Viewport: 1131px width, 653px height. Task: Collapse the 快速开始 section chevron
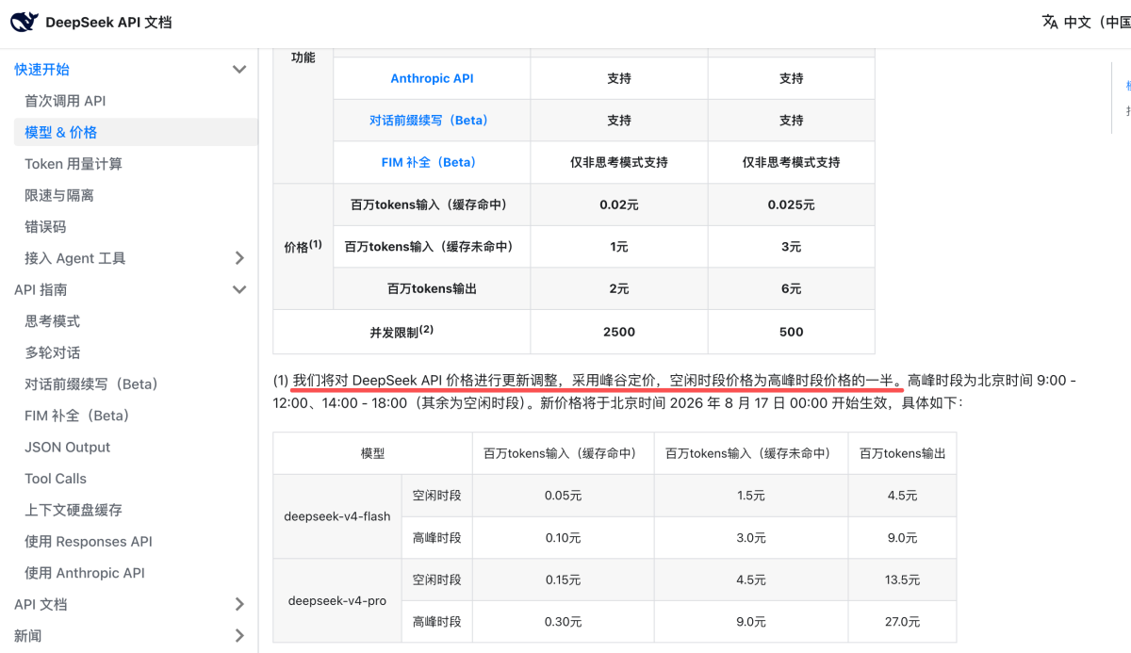click(239, 70)
